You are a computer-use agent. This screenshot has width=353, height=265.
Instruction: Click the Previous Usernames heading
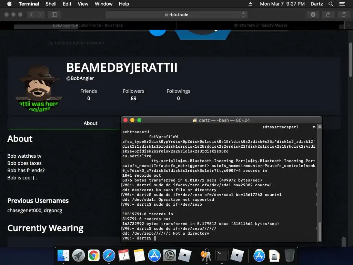pos(38,200)
